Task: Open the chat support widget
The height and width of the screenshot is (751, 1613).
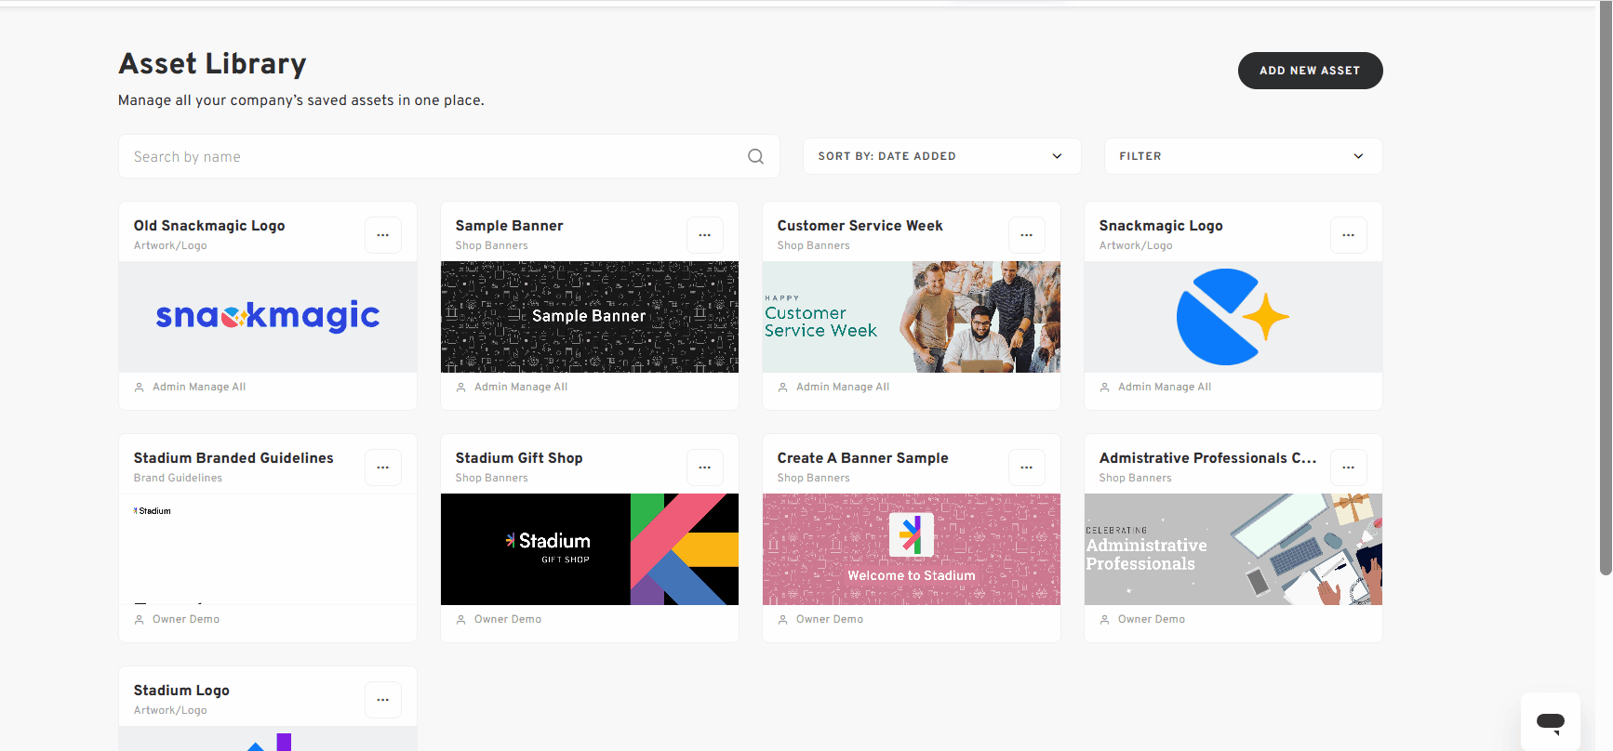Action: (1551, 722)
